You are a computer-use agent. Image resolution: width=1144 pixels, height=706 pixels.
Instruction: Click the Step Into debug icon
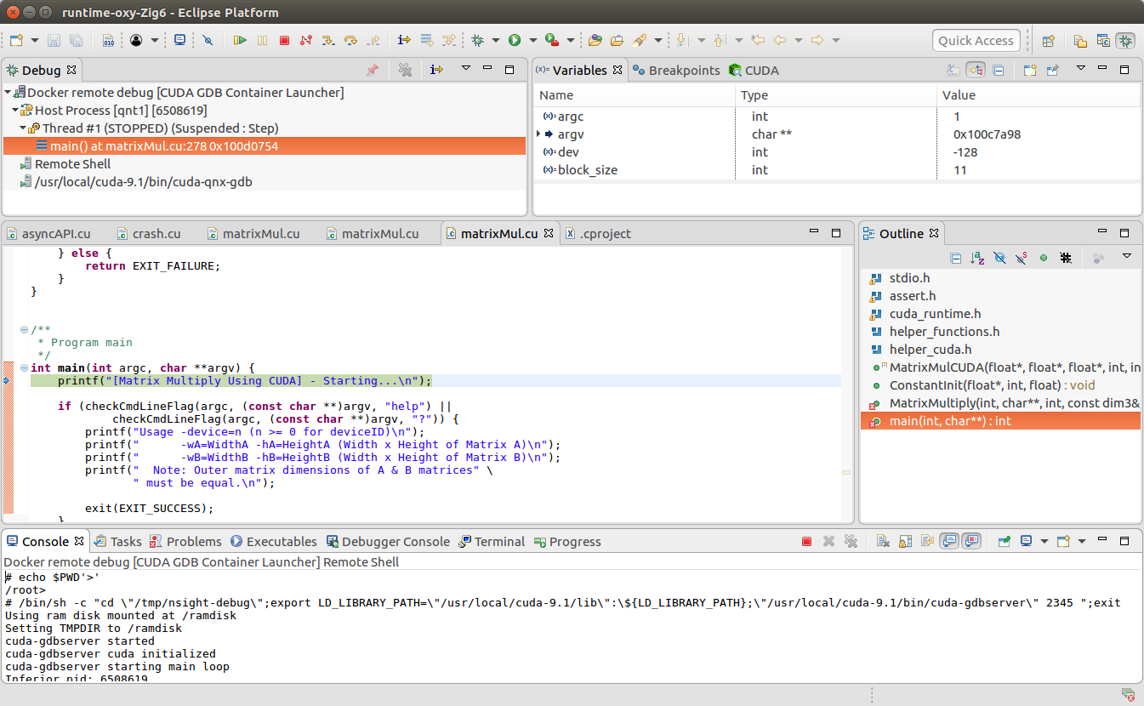(x=327, y=40)
